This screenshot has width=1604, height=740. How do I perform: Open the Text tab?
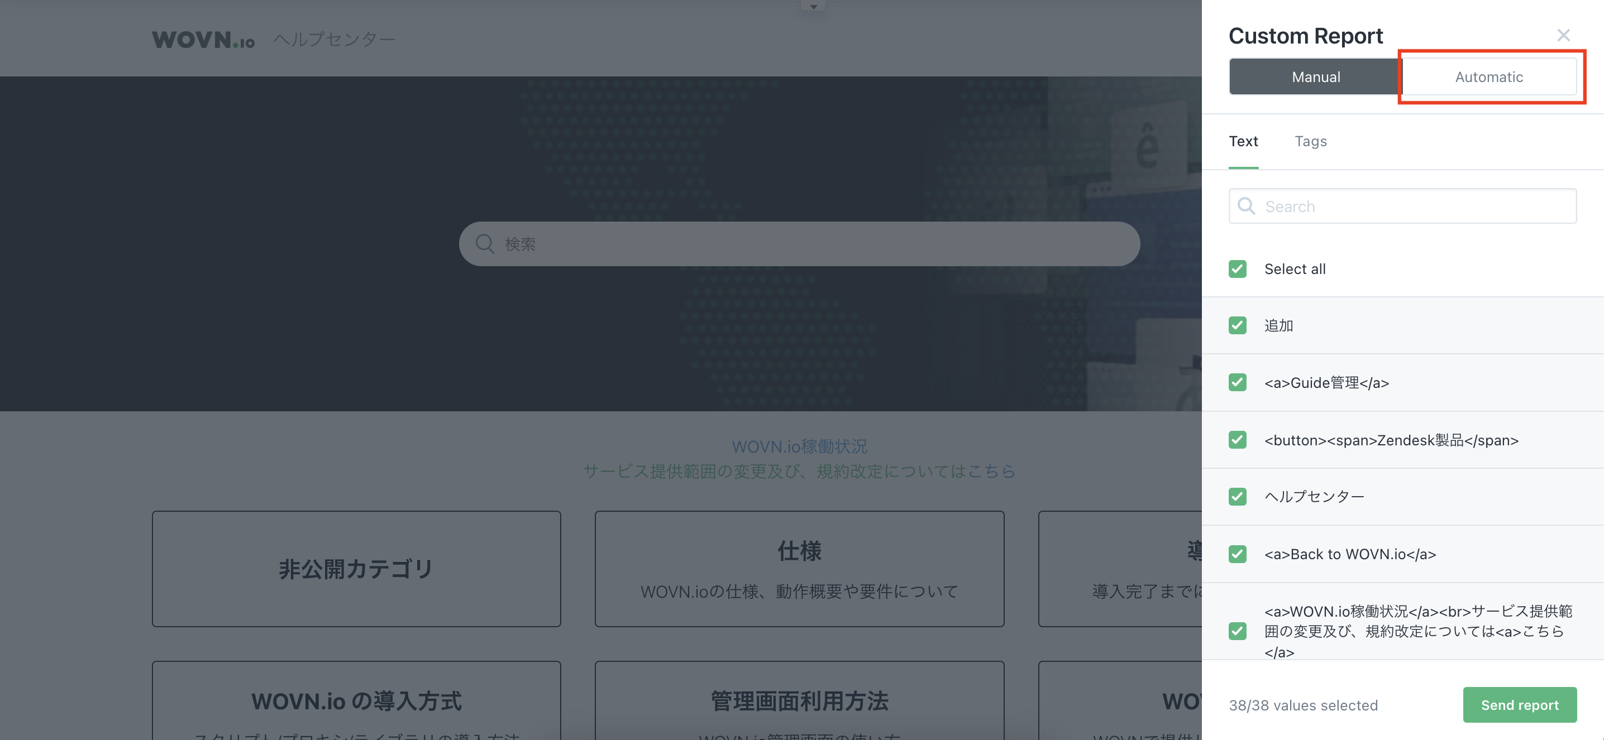click(1243, 141)
